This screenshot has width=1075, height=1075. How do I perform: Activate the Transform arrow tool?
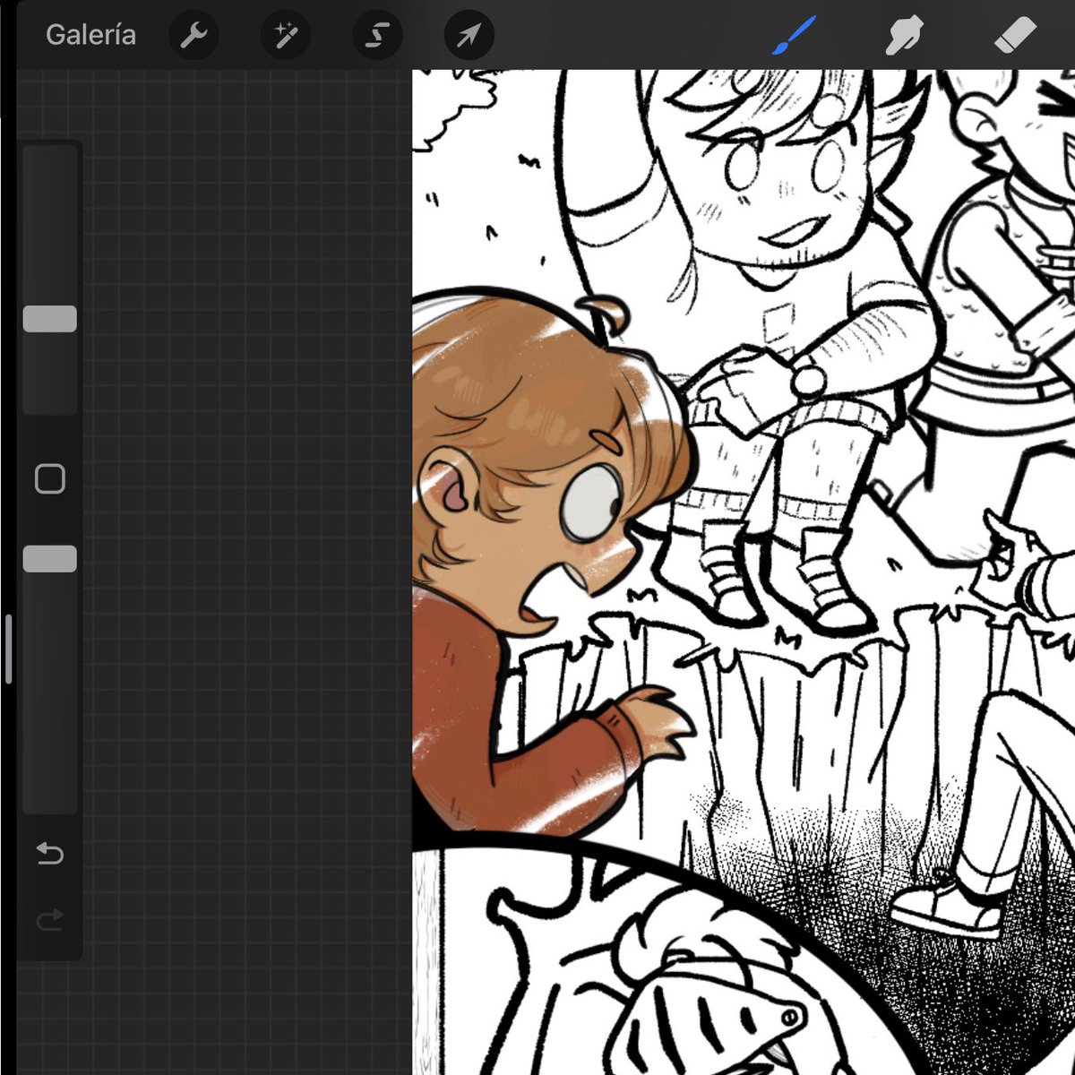[x=469, y=36]
